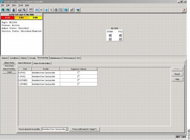This screenshot has height=140, width=190.
Task: Click the zoom fit arrows toolbar icon
Action: point(61,10)
